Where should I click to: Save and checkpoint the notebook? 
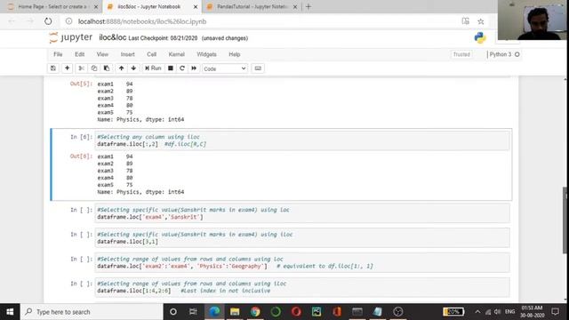pyautogui.click(x=53, y=68)
